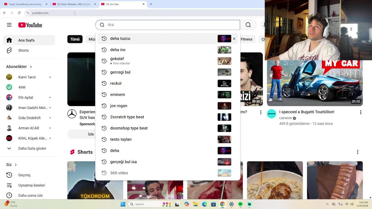Select the Tümü filter chip
The image size is (372, 209).
click(x=75, y=39)
